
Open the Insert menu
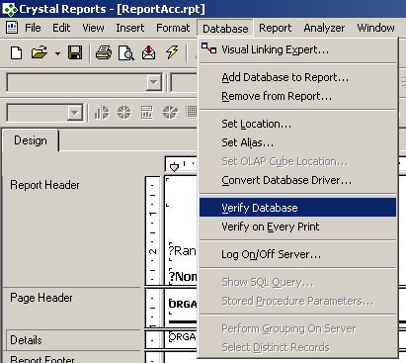(130, 28)
